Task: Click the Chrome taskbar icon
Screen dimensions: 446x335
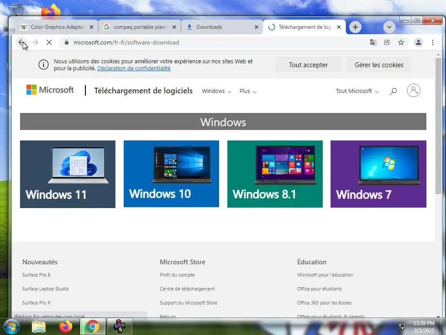Action: 92,326
